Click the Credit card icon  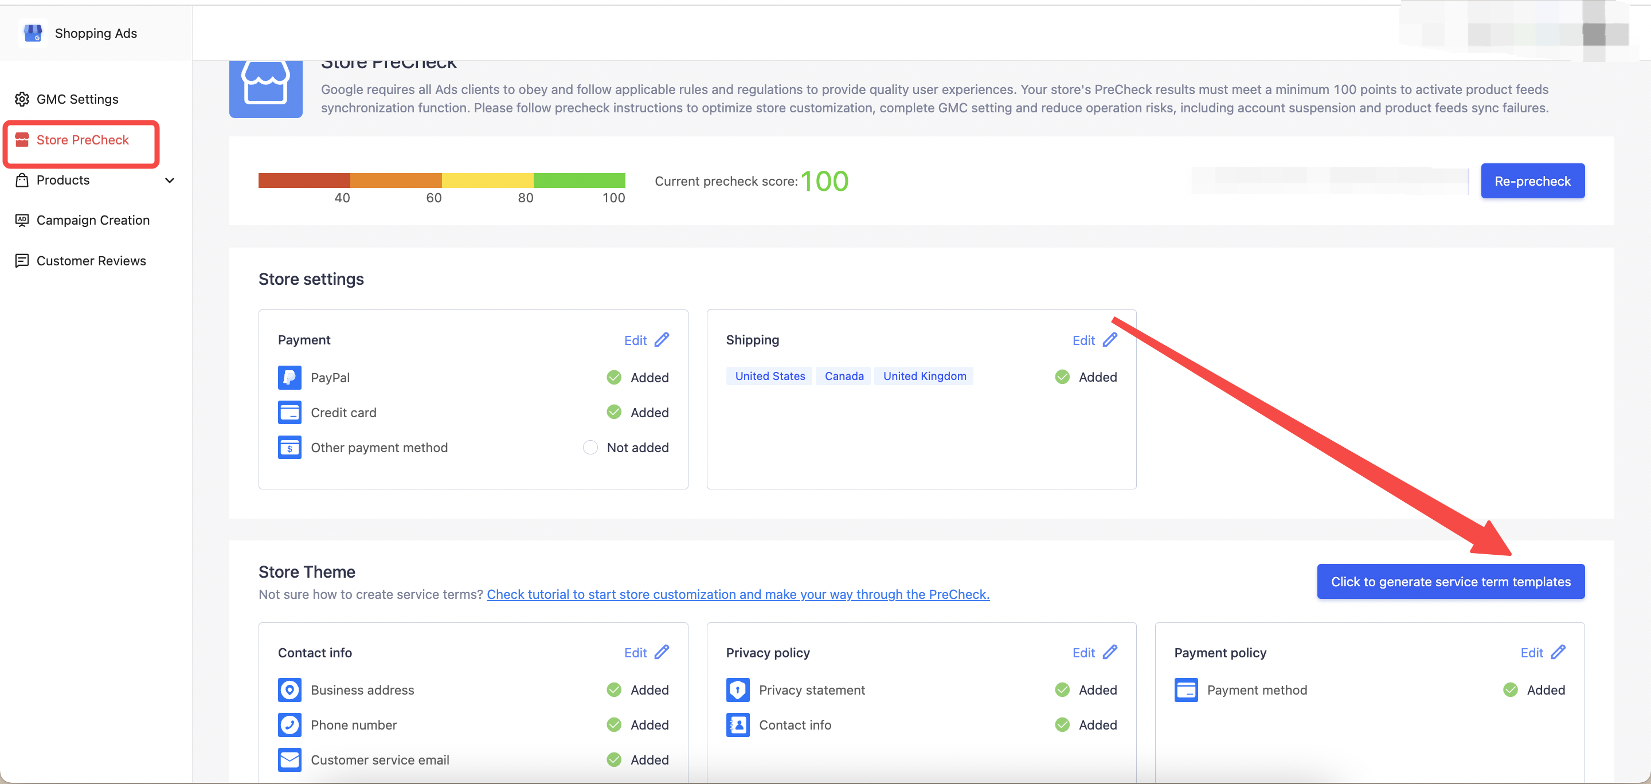(x=289, y=413)
